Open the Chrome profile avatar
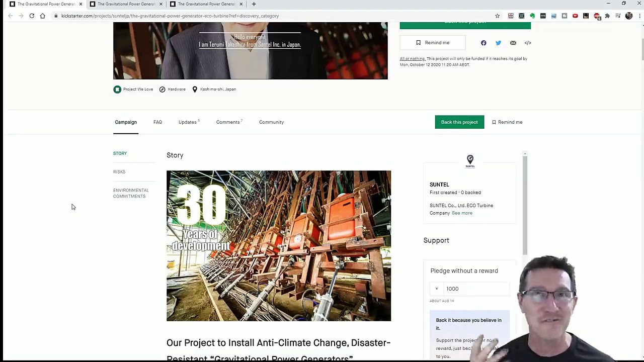This screenshot has width=644, height=362. point(628,16)
